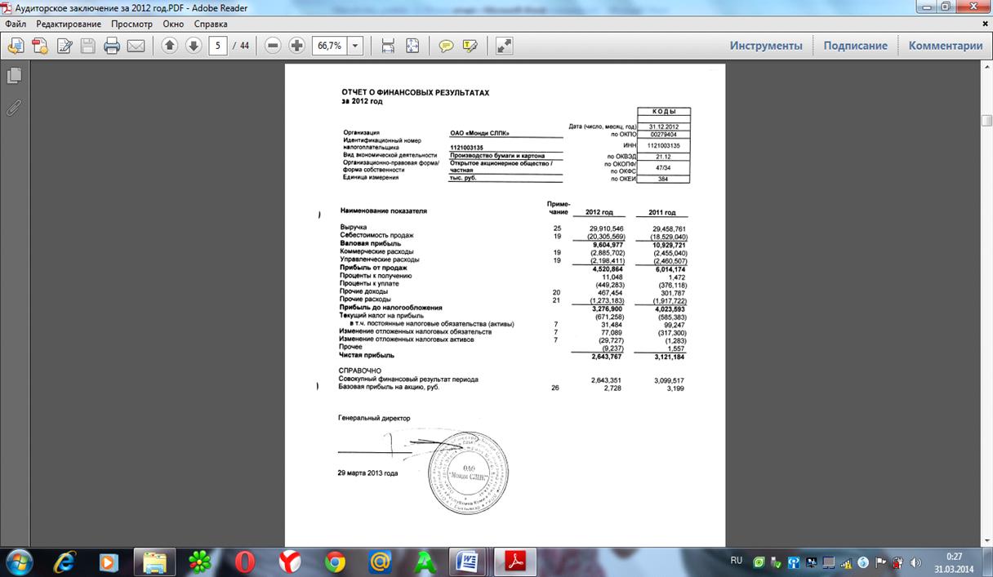Click the Валовая прибыль row label
993x577 pixels.
[x=370, y=243]
